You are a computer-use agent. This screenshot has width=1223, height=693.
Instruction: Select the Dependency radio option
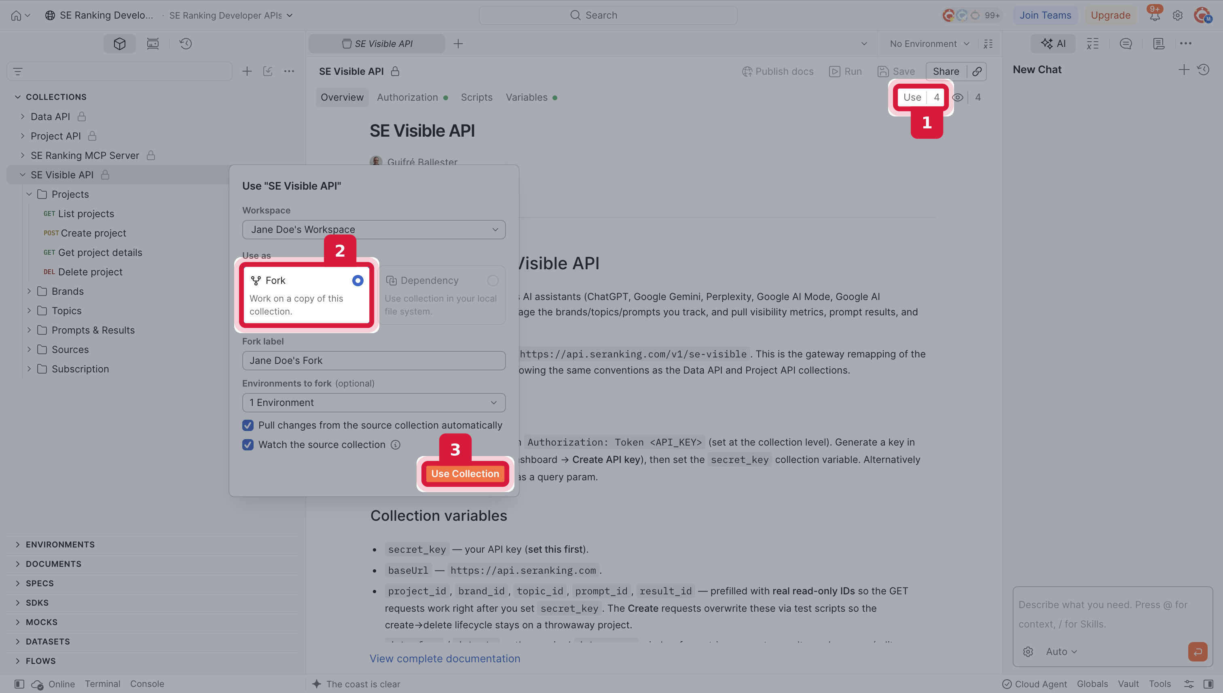point(493,280)
